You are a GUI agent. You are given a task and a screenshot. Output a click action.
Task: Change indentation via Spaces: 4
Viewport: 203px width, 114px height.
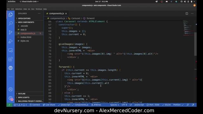coord(115,105)
